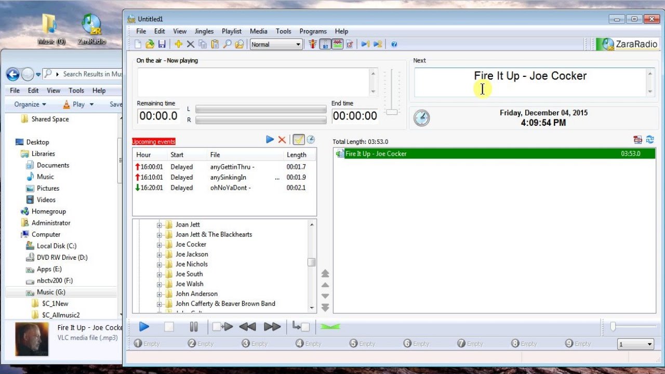Expand the Joan Jett folder node
This screenshot has width=665, height=374.
(159, 225)
